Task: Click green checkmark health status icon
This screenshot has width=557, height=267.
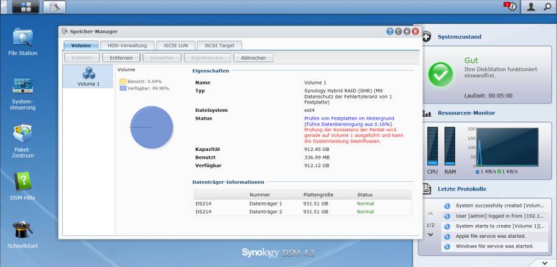Action: point(441,75)
